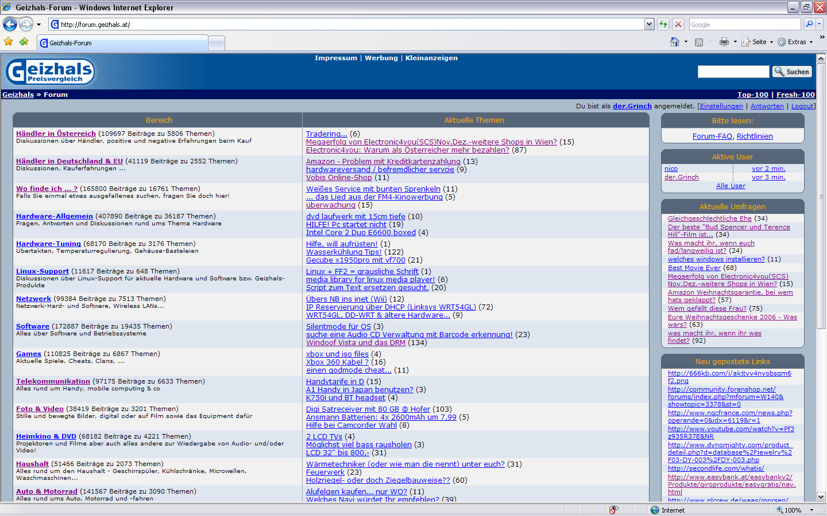Click the Print icon
This screenshot has width=827, height=516.
tap(724, 42)
